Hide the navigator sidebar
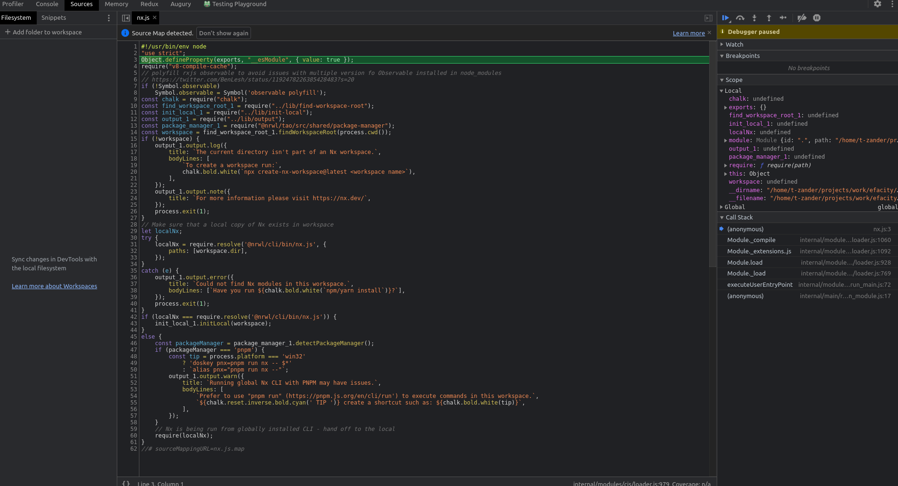Viewport: 898px width, 486px height. [126, 18]
